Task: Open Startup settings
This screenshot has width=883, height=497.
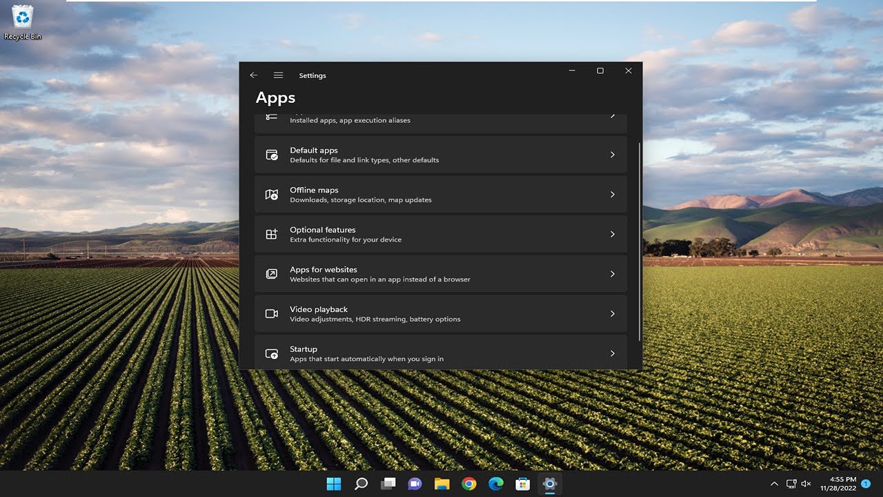Action: [x=441, y=352]
